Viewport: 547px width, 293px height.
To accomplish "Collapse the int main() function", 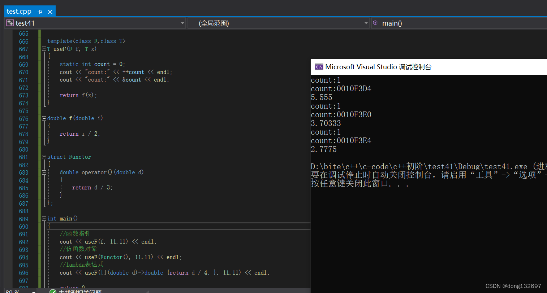I will click(44, 219).
